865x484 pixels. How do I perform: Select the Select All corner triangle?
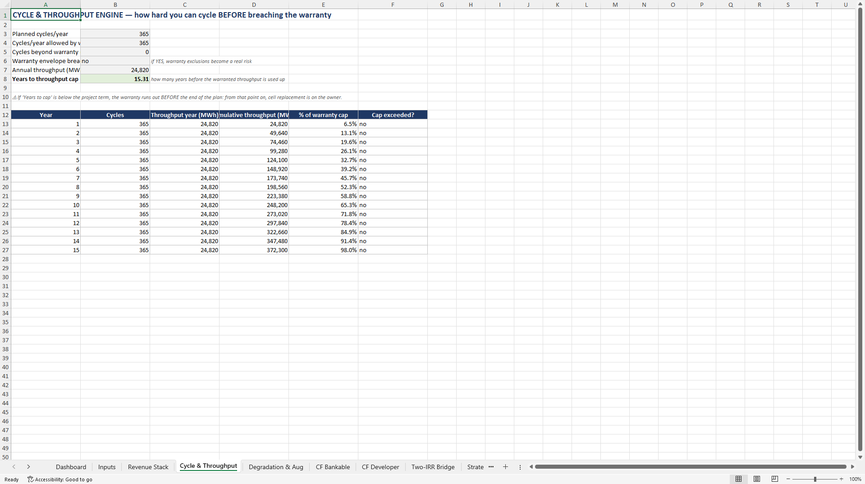tap(5, 5)
